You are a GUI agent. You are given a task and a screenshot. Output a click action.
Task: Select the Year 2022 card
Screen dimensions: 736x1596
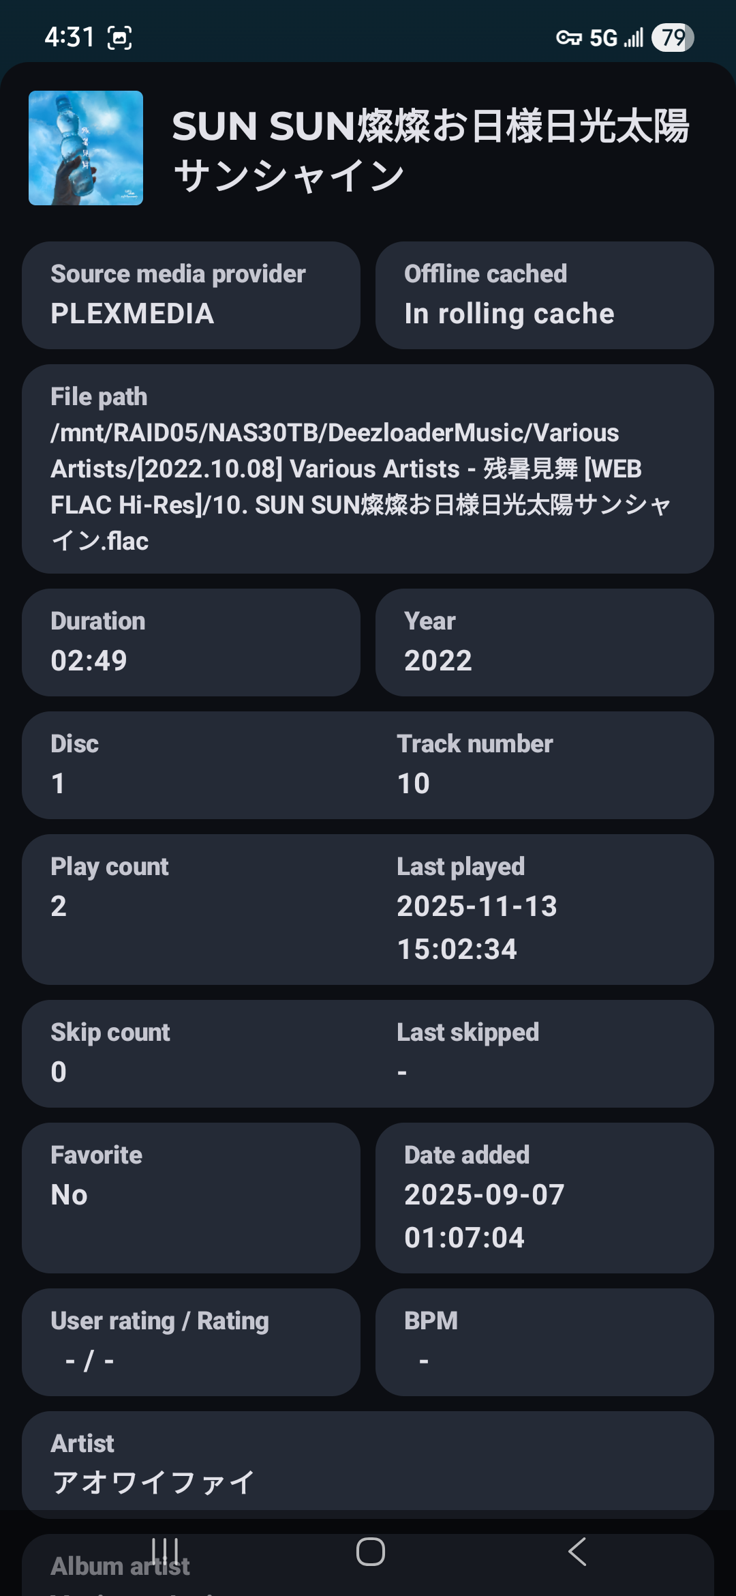(x=544, y=642)
